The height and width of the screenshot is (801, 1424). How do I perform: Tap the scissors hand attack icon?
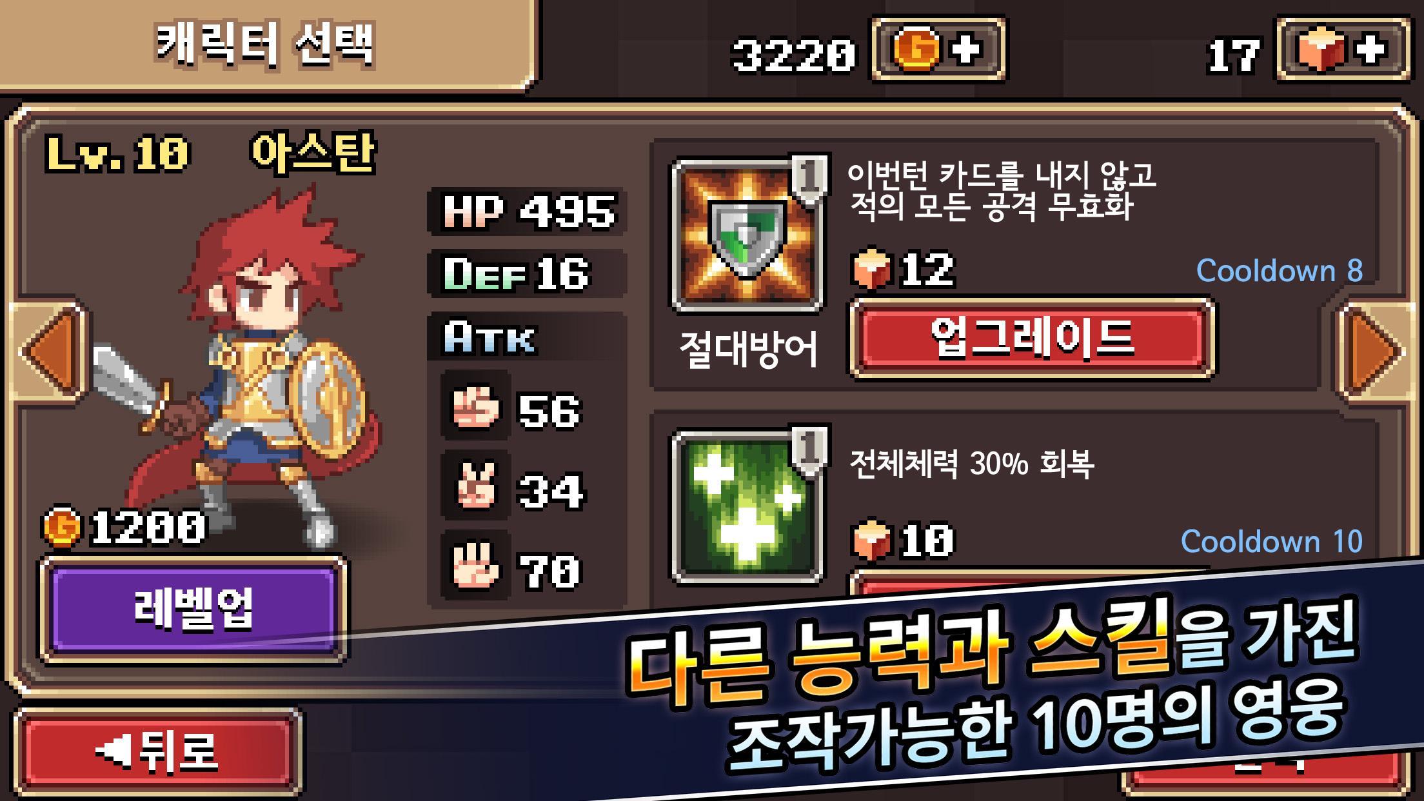click(x=475, y=487)
